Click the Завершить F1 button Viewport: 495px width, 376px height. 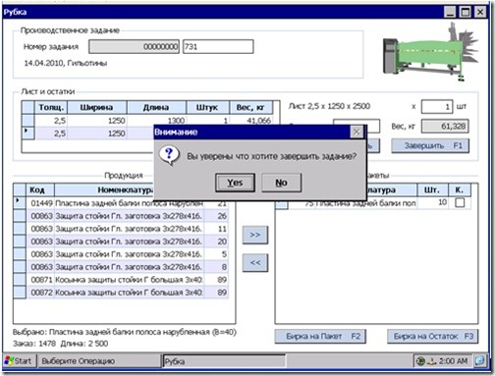coord(430,145)
